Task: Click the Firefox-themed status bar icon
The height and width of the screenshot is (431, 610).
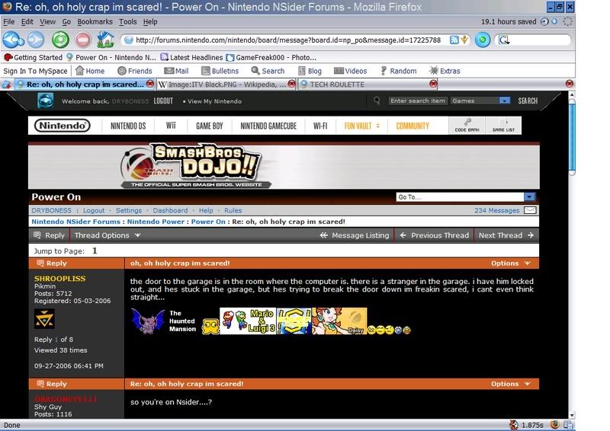Action: point(555,425)
